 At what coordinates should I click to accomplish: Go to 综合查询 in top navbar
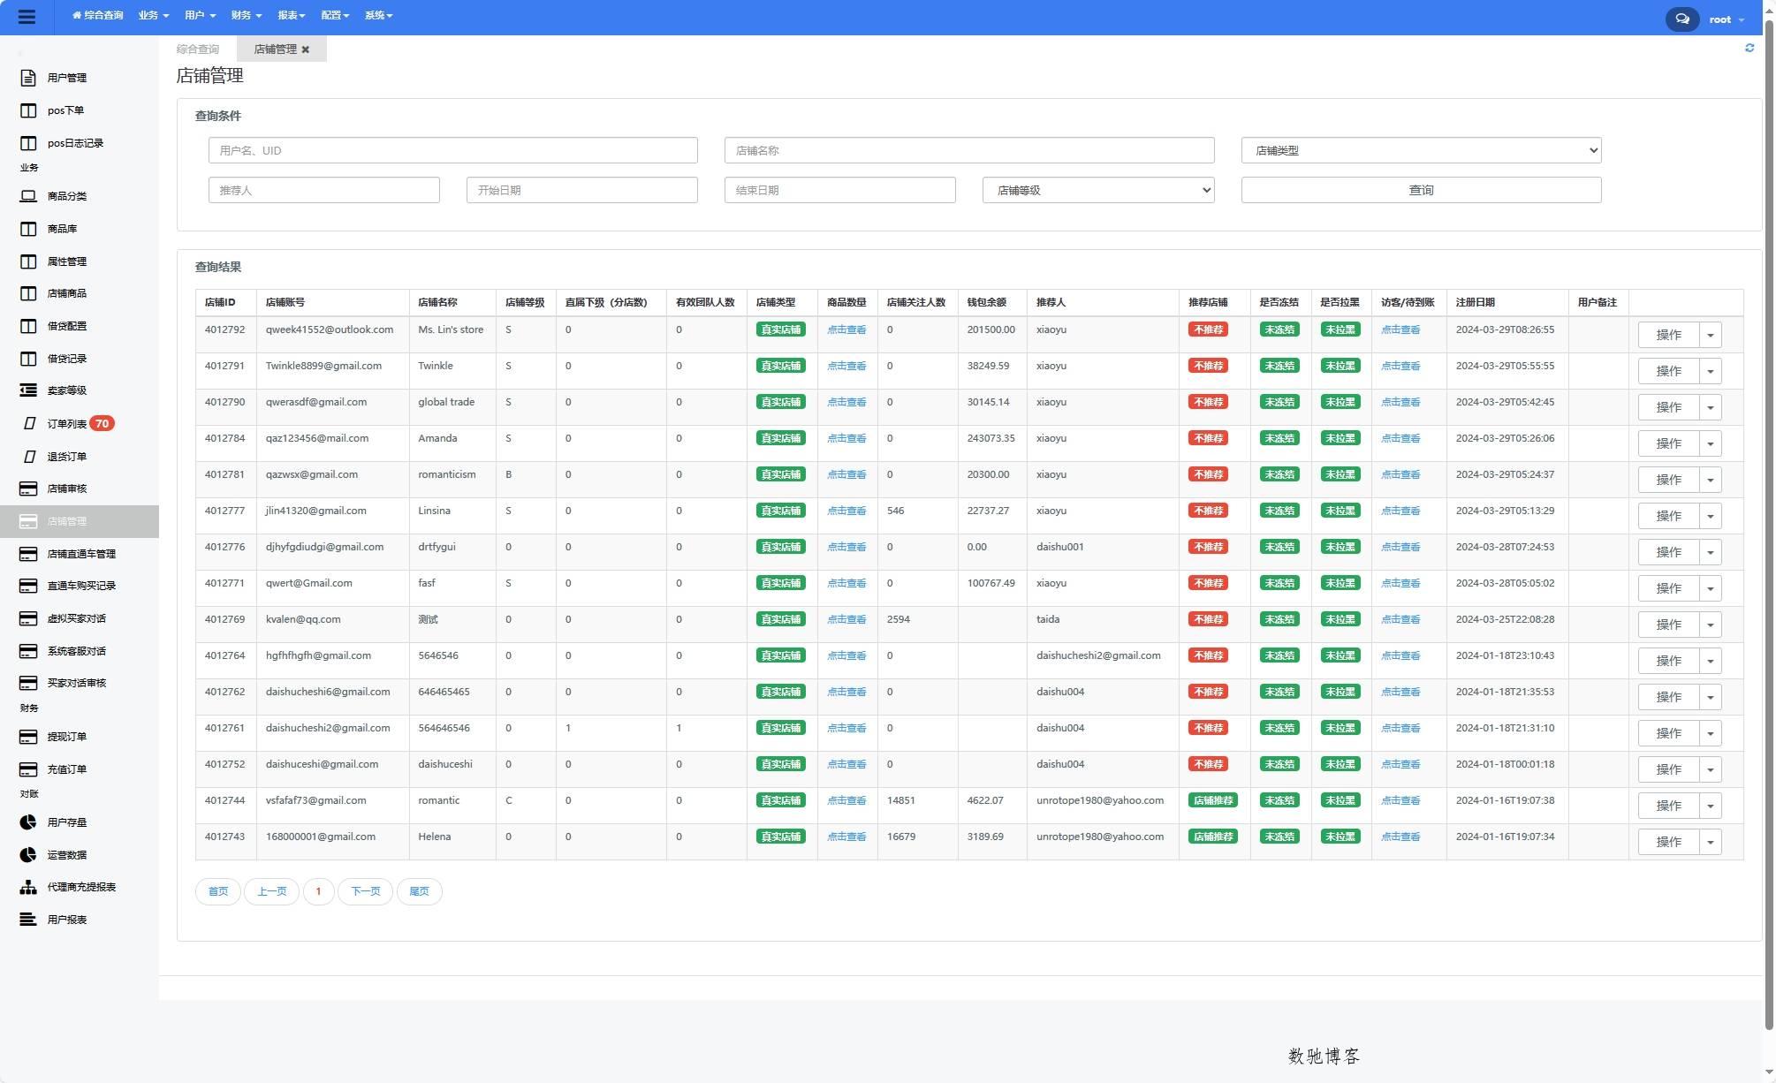(x=97, y=15)
